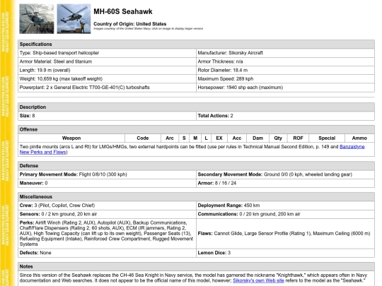Open the first Seahawk deck landing photo

[37, 19]
